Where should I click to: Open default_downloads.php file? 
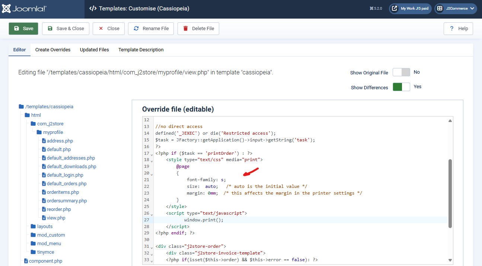(69, 167)
